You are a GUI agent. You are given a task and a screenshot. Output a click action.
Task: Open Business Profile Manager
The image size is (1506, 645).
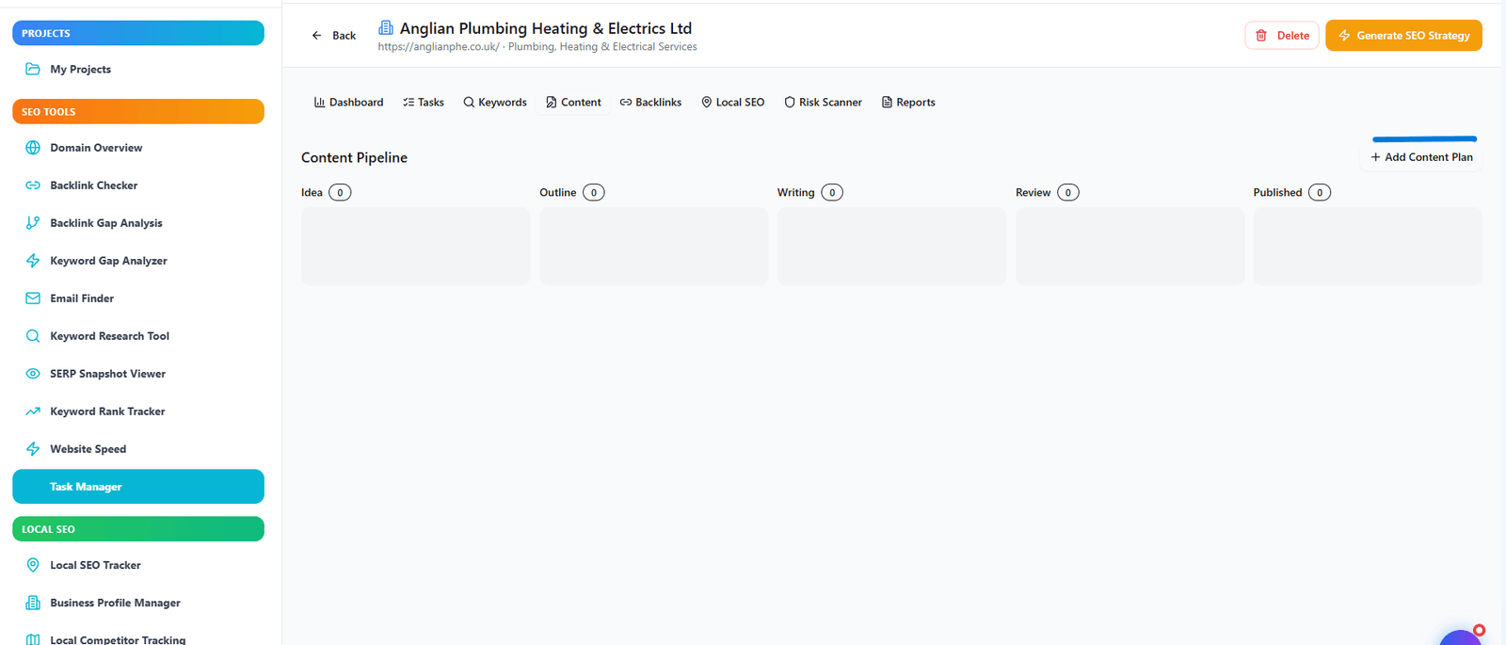[x=138, y=603]
